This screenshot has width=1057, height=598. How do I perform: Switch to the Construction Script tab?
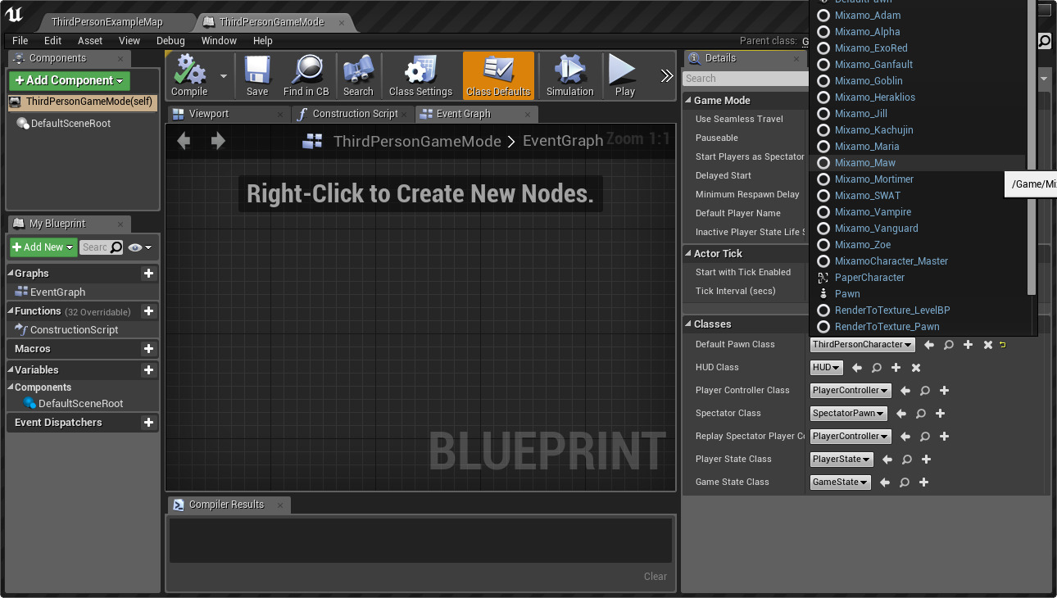click(355, 114)
